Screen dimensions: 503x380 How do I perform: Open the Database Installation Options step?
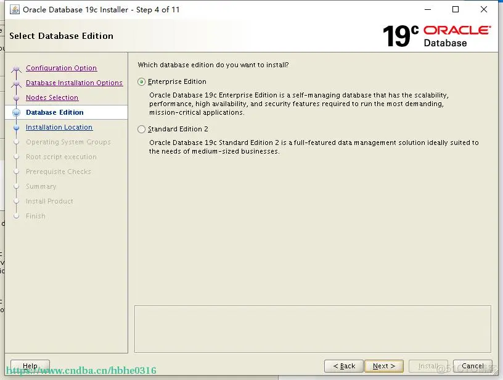click(x=74, y=83)
